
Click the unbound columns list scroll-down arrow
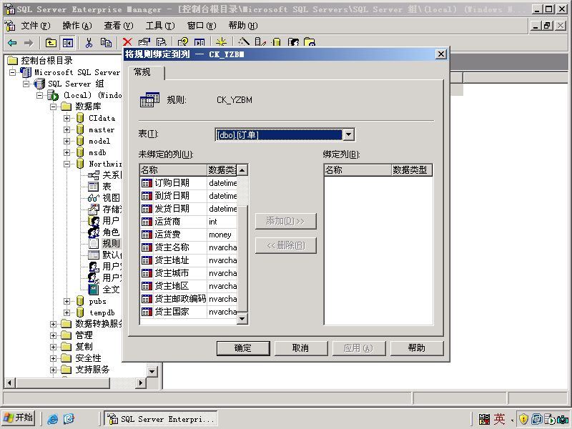242,319
